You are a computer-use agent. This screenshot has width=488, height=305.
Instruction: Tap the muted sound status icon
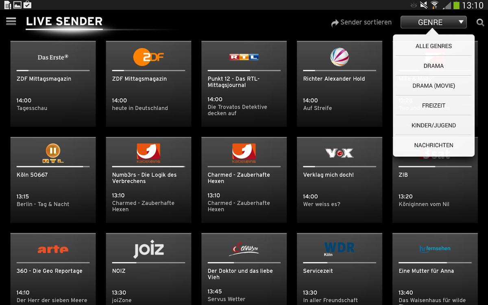point(424,5)
